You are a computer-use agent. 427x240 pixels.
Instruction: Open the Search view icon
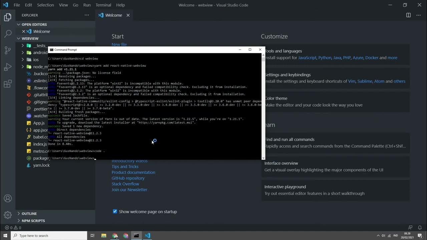(x=8, y=34)
